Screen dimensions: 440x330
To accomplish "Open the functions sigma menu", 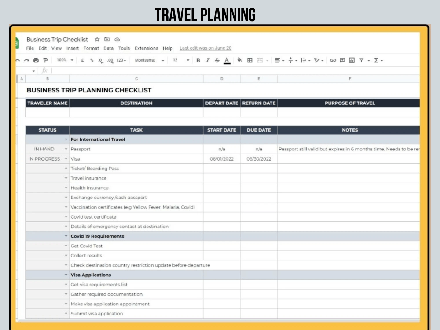I will click(378, 60).
